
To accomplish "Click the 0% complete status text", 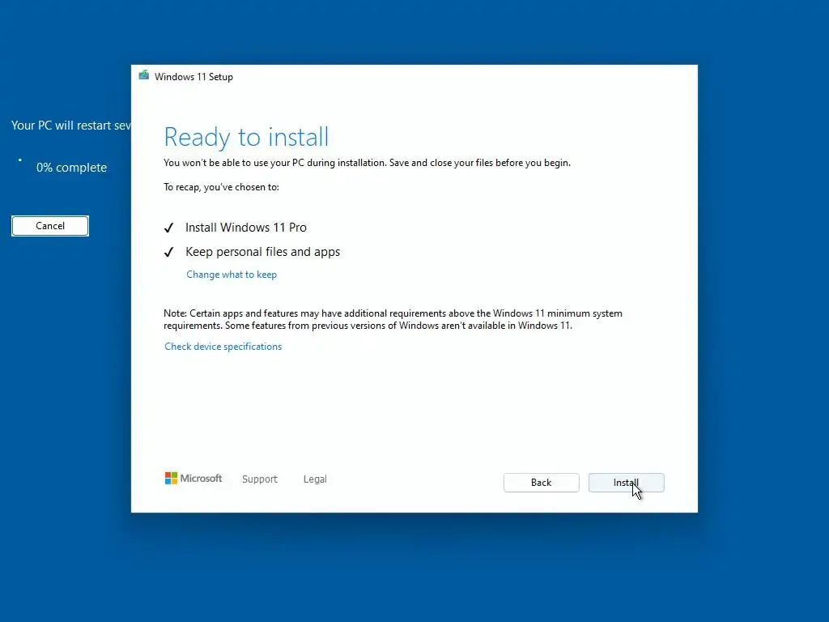I will click(x=71, y=168).
